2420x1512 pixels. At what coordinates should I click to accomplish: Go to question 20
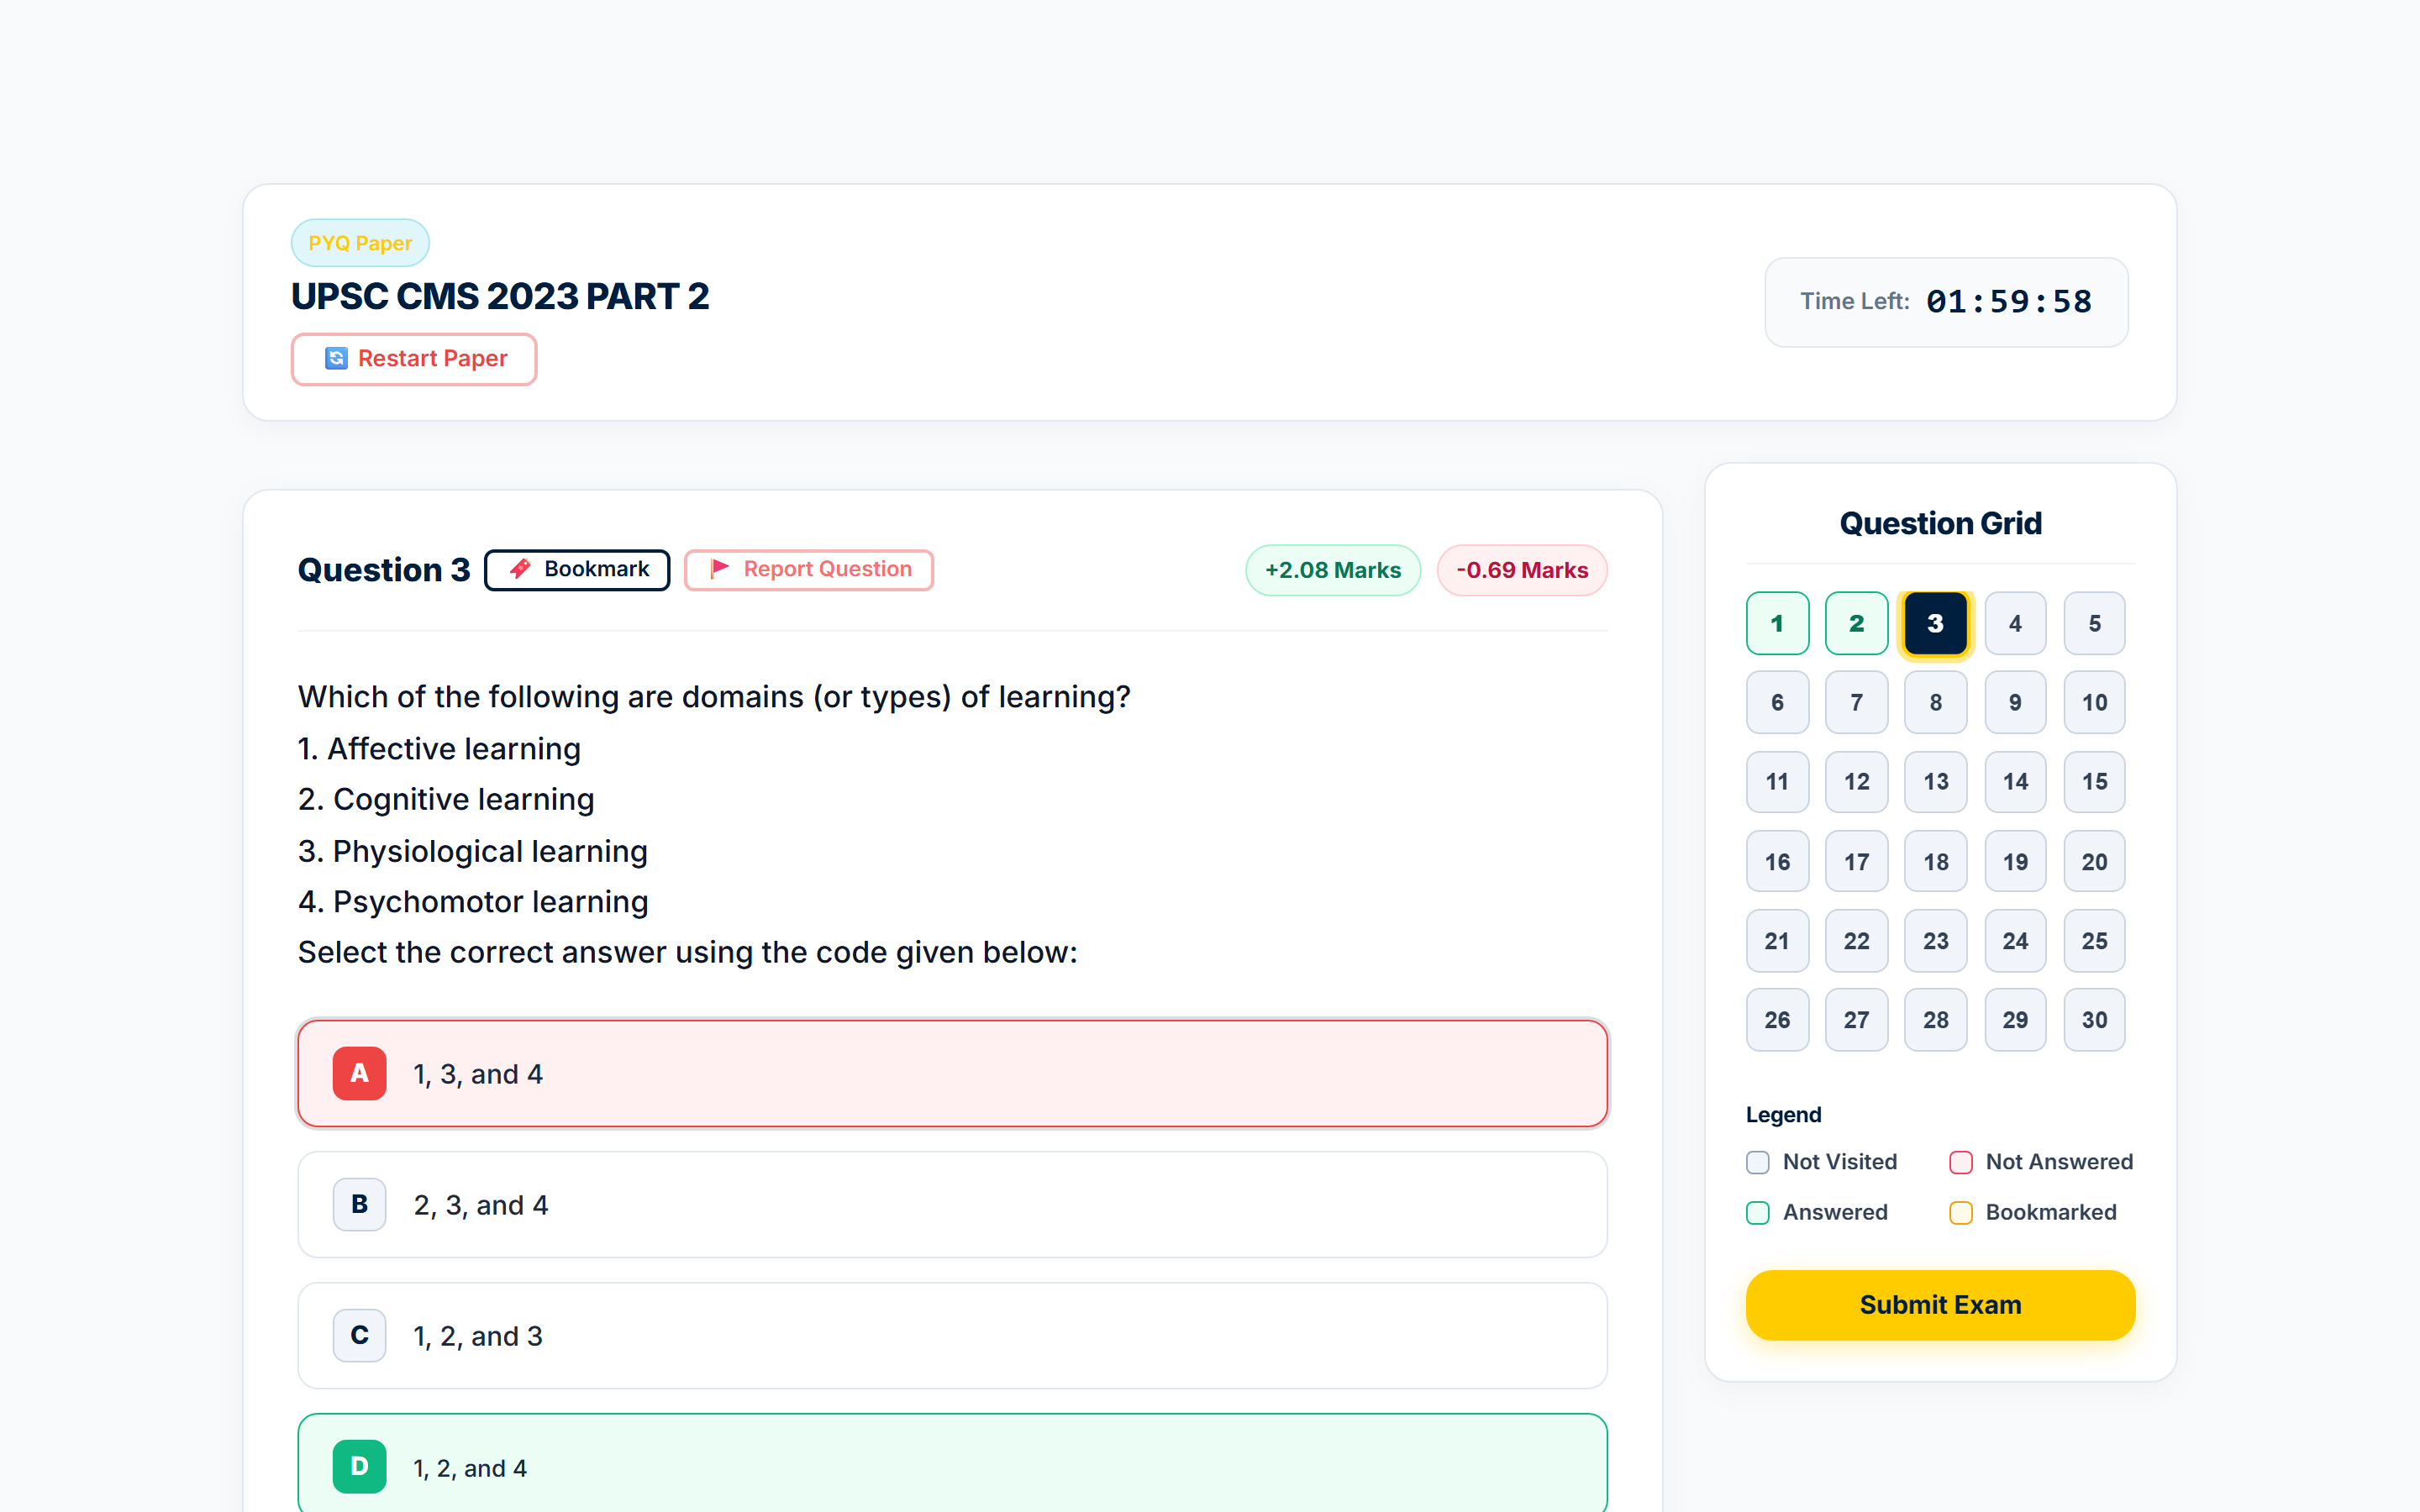click(2094, 861)
